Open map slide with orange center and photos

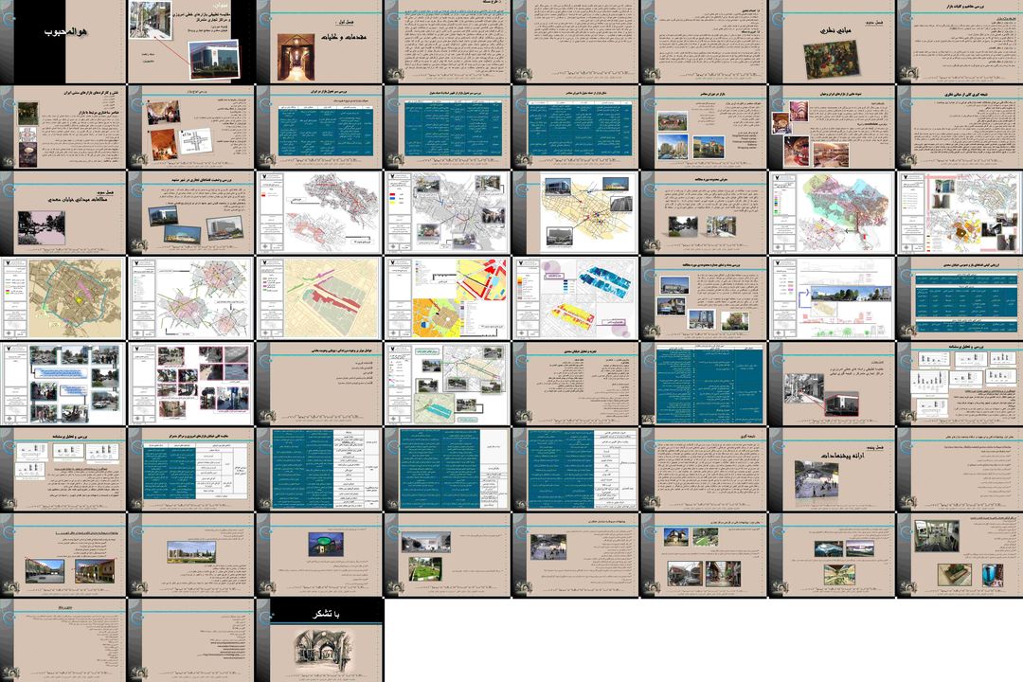[960, 213]
